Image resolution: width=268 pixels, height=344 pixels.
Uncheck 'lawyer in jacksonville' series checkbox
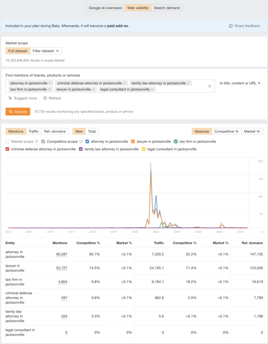click(x=133, y=141)
